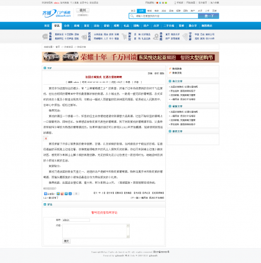Click the car promotion banner
This screenshot has height=263, width=261.
coord(130,57)
